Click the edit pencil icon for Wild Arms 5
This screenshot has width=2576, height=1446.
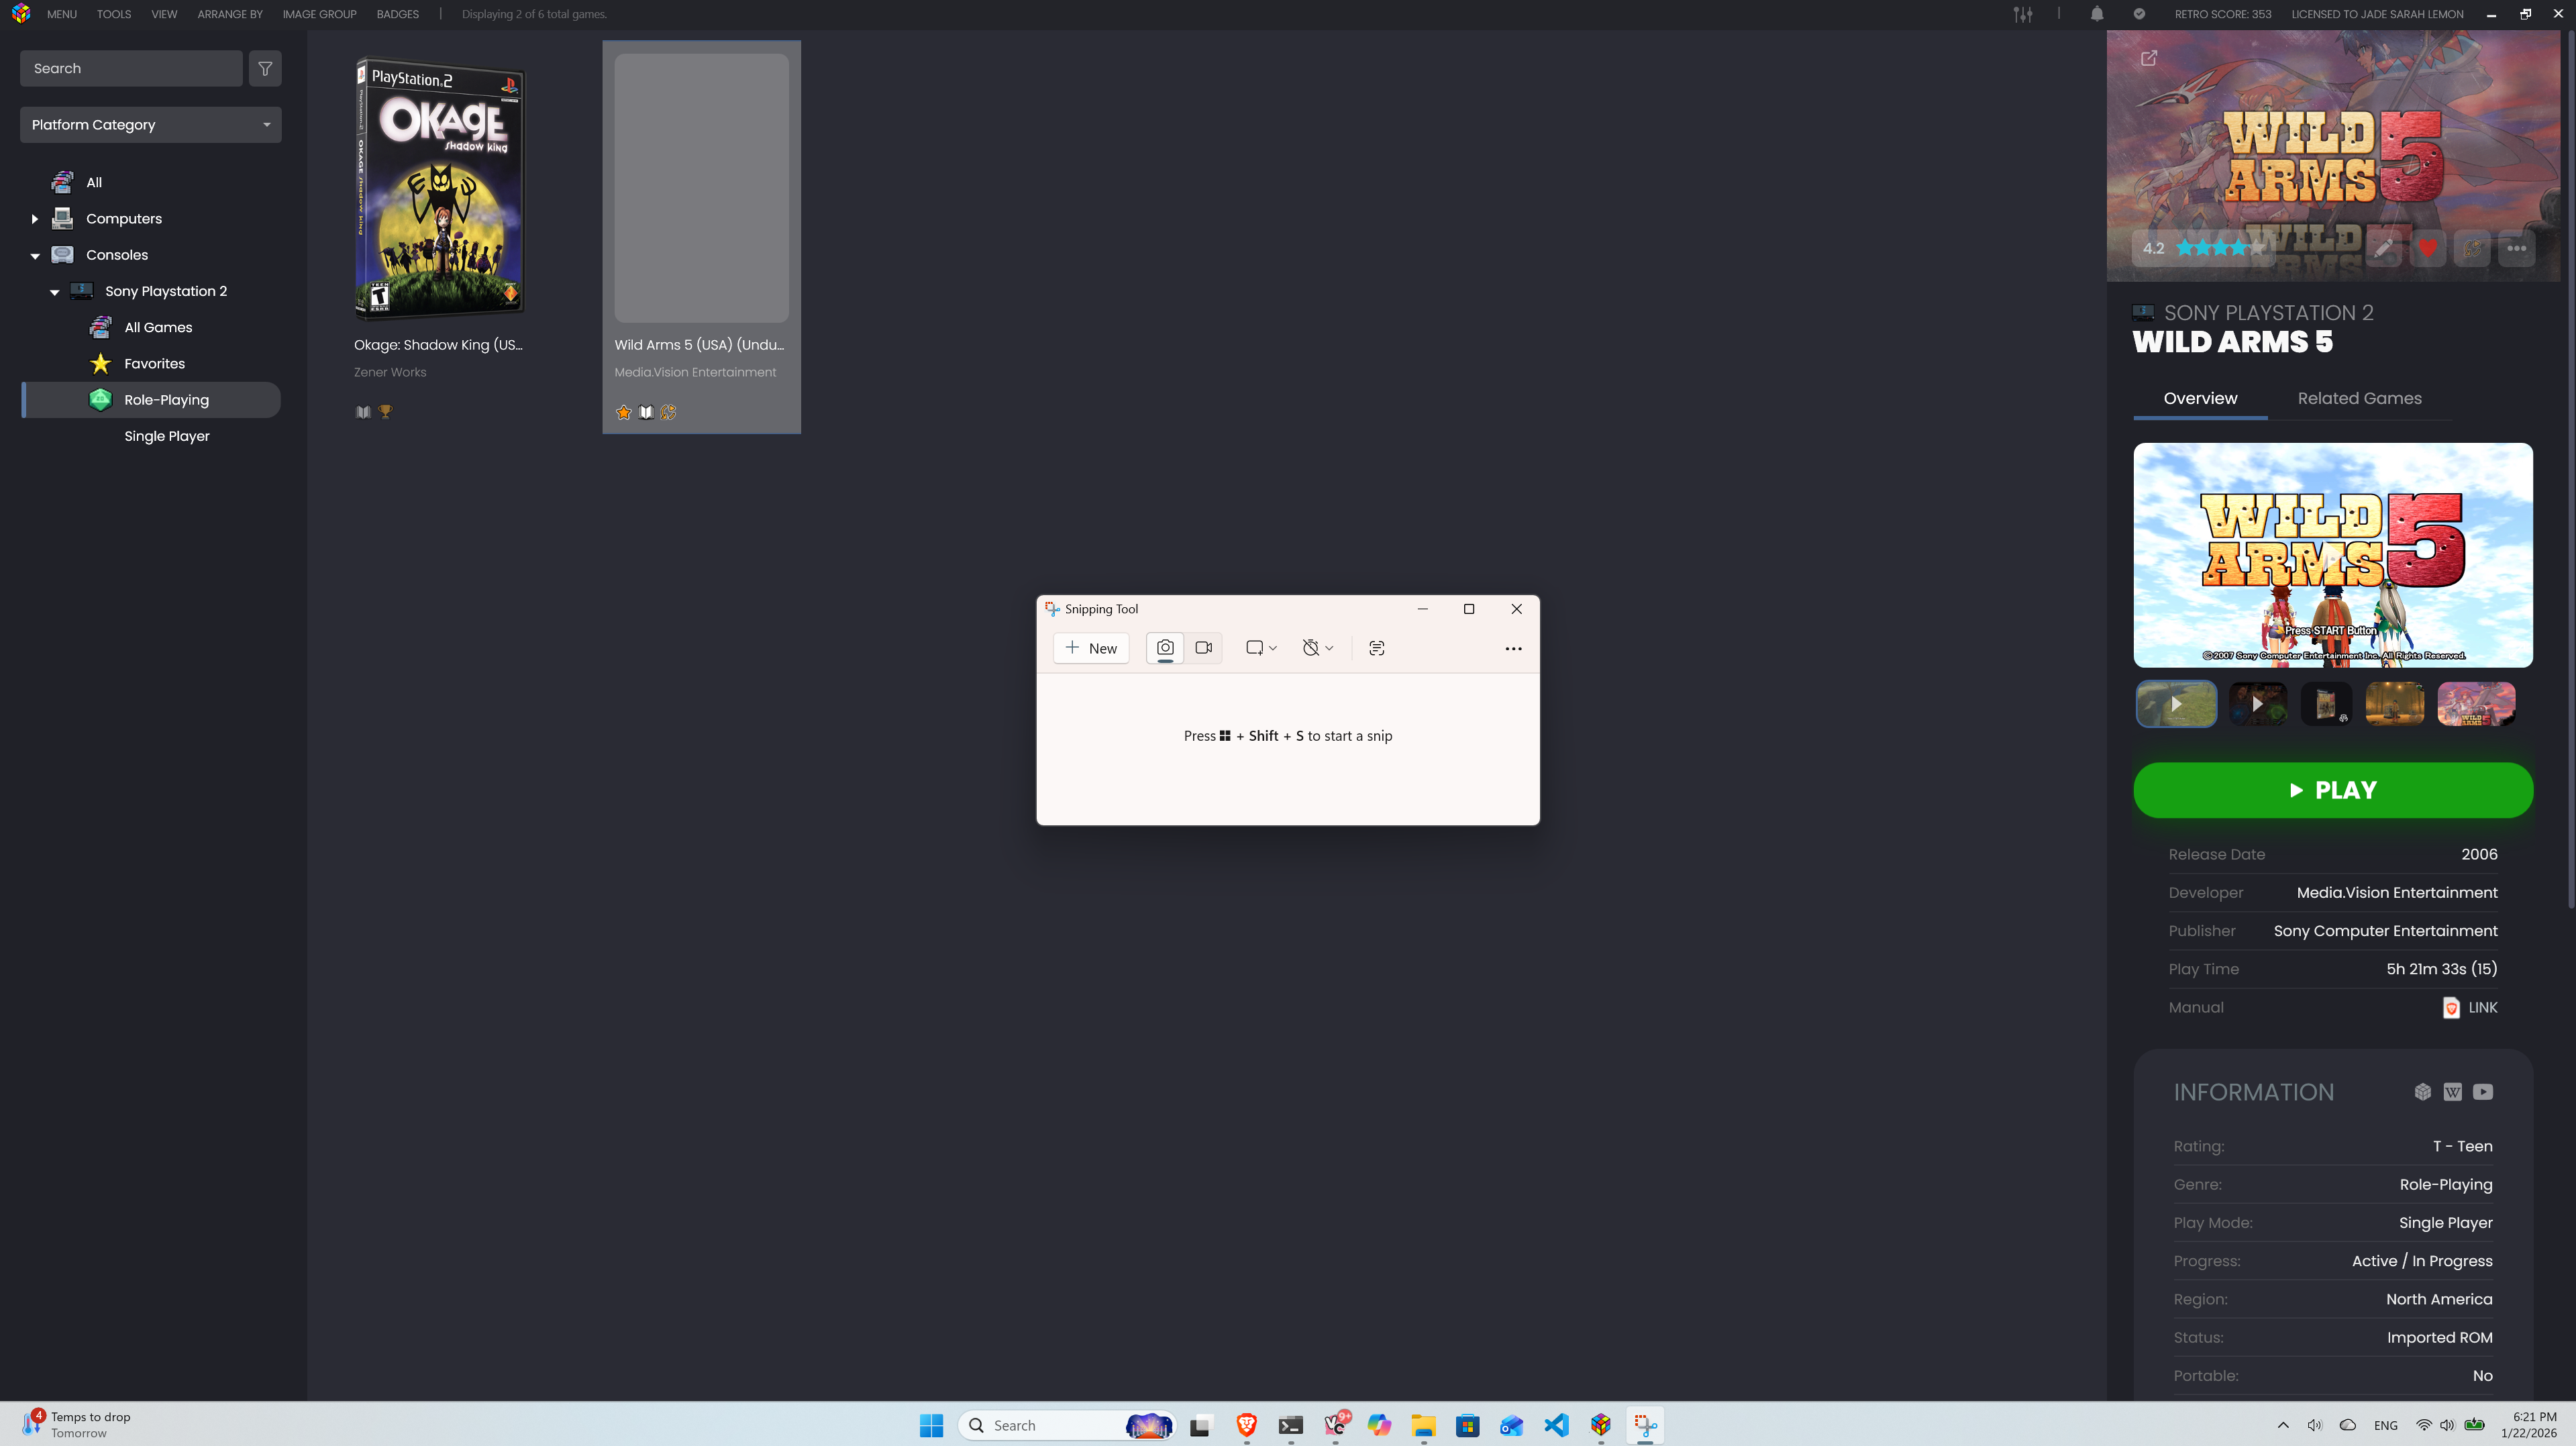point(2383,248)
